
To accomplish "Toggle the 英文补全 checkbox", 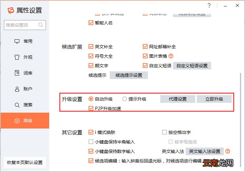I will (91, 47).
